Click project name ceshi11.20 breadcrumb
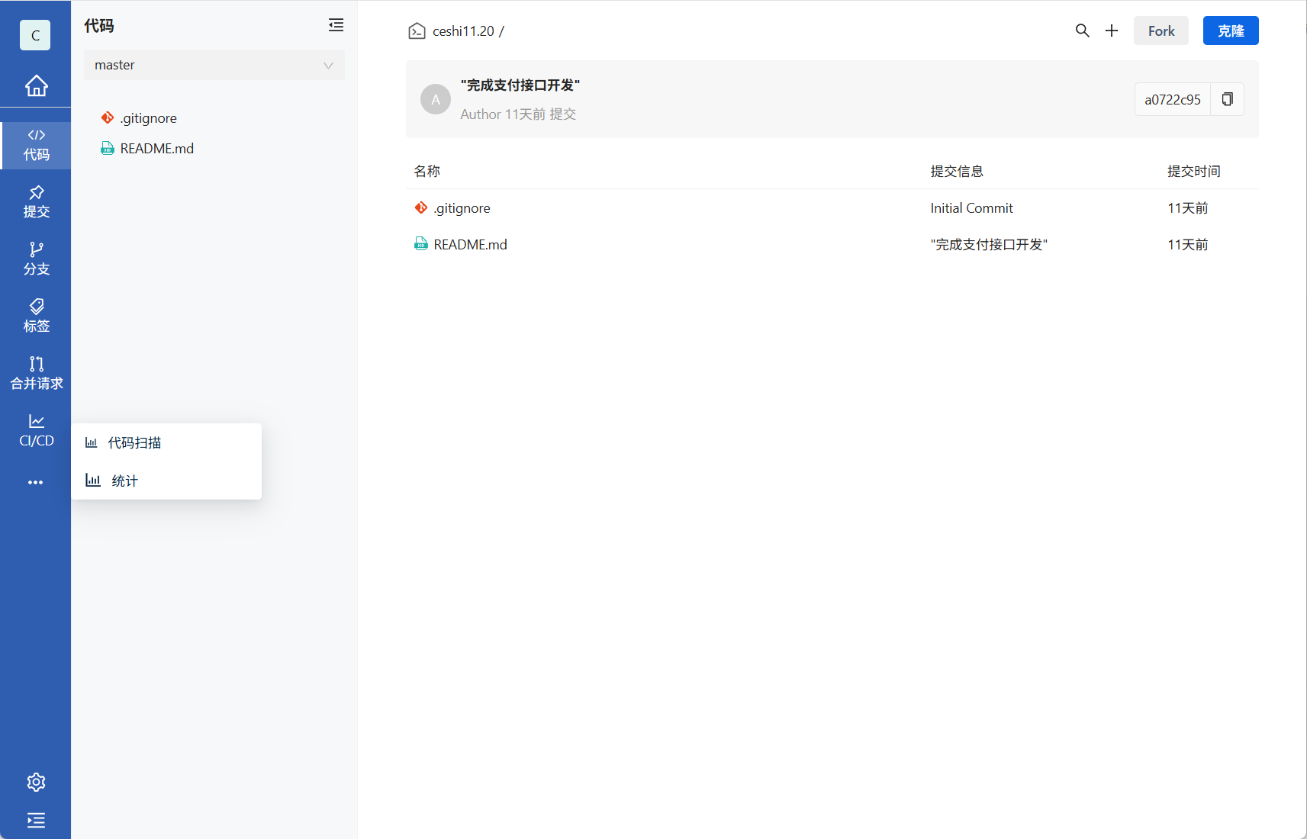This screenshot has height=839, width=1307. click(x=462, y=31)
